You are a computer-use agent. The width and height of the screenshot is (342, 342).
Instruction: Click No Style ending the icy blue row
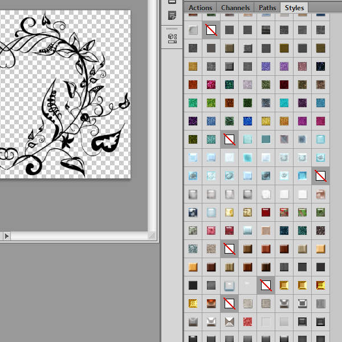tap(320, 176)
